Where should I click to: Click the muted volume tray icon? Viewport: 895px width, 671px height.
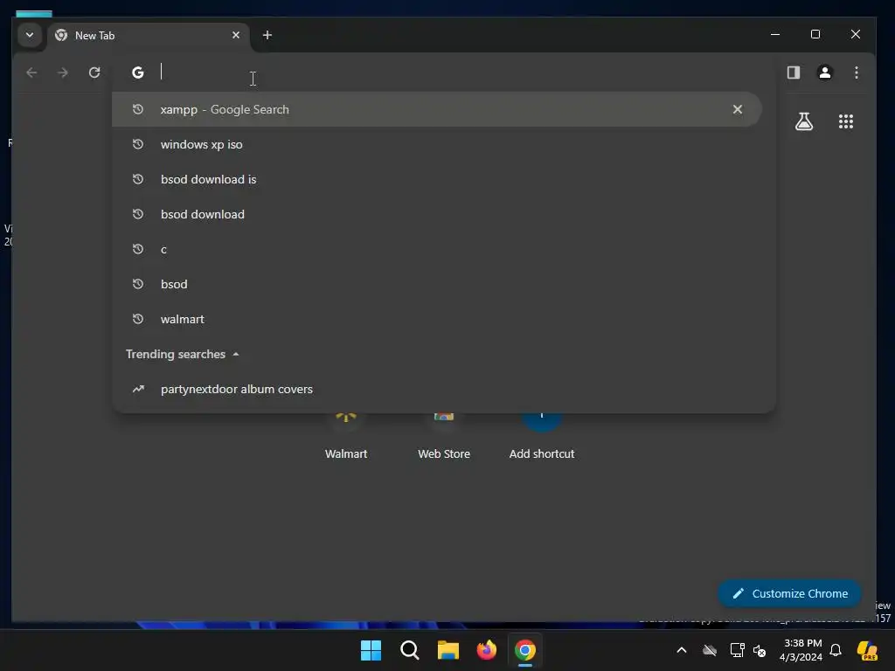click(x=760, y=650)
